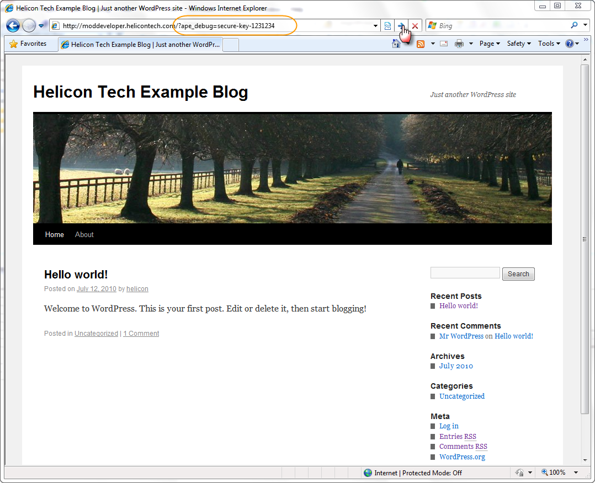Open the 1 Comment link
Screen dimensions: 595x483
[x=141, y=334]
